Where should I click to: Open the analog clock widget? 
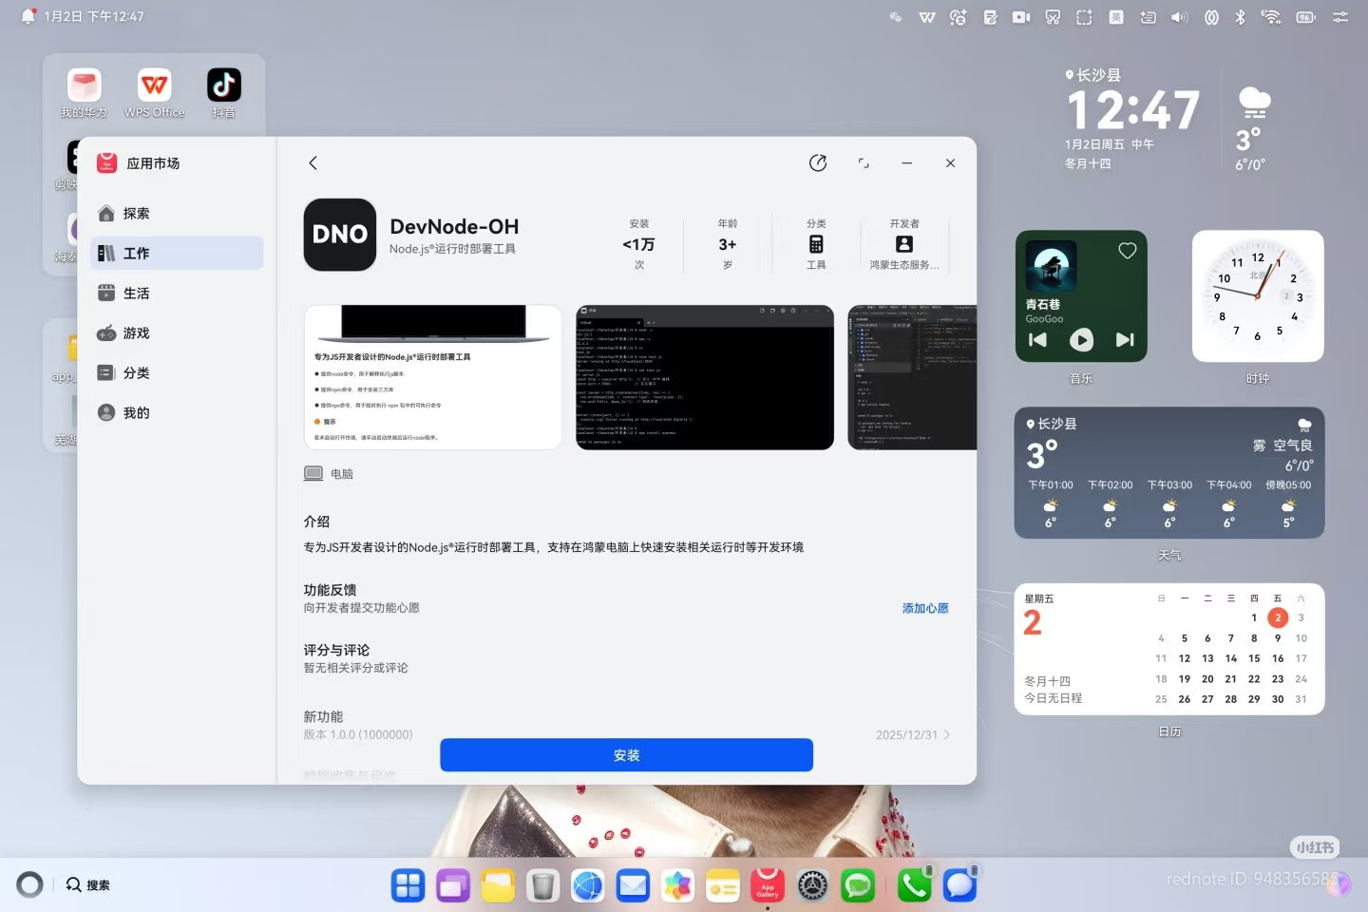(1258, 295)
